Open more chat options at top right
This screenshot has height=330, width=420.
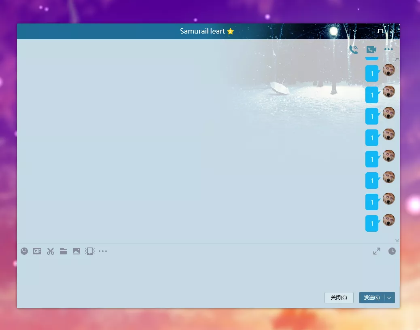[x=388, y=49]
